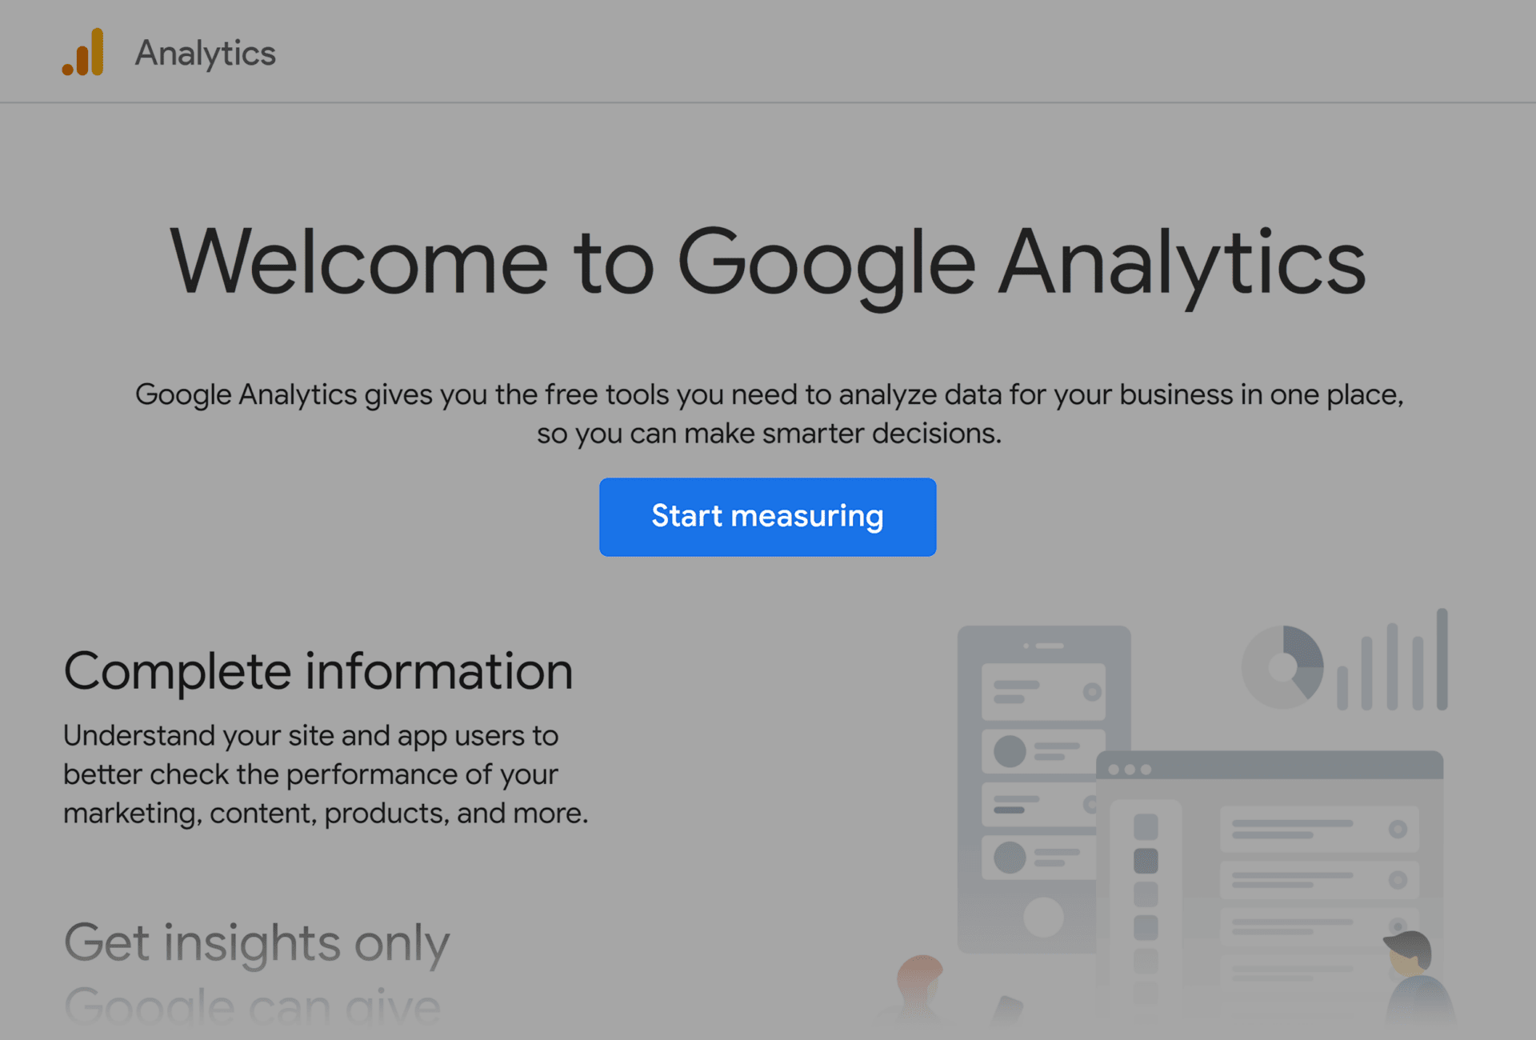Screen dimensions: 1536x1040
Task: Click the three dots on the browser mockup
Action: tap(1130, 770)
